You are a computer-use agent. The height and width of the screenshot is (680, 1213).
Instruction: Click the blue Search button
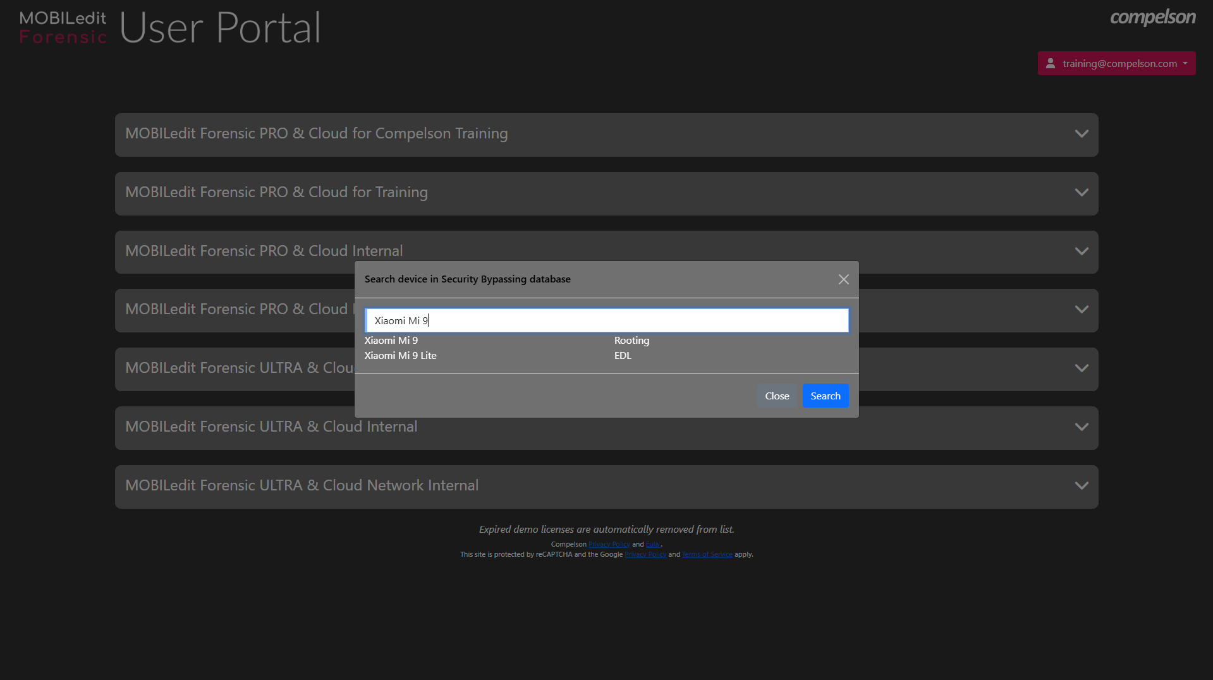(x=825, y=396)
